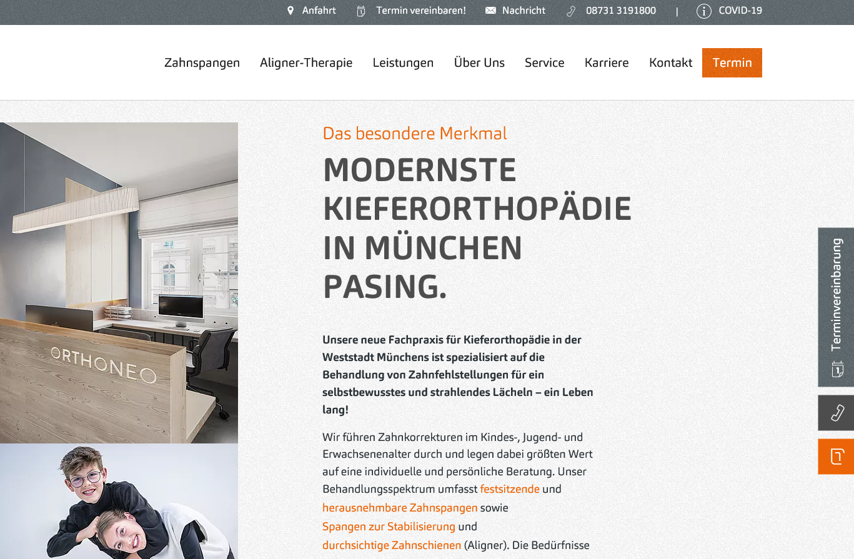This screenshot has height=559, width=854.
Task: Open the Spangen zur Stabilisierung link
Action: click(389, 527)
